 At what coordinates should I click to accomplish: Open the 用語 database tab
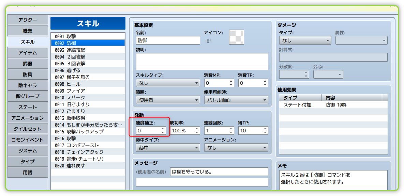[28, 173]
